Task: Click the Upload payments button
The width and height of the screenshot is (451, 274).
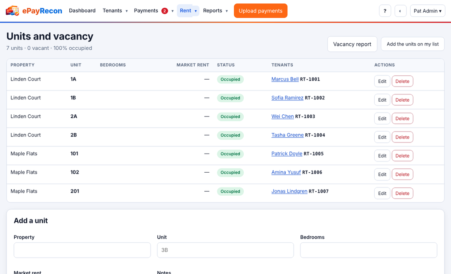Action: click(261, 11)
